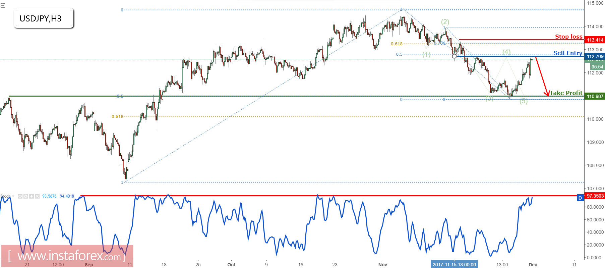Click the Take Profit text label
This screenshot has width=605, height=268.
[566, 93]
